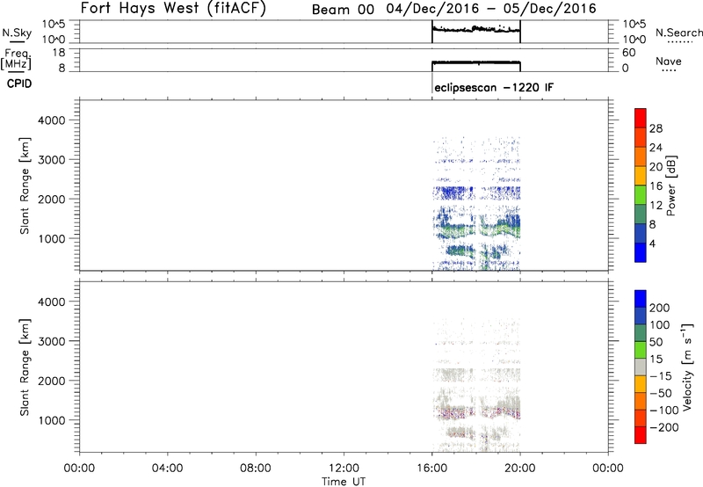
Task: Click the '20:00' time axis label
Action: coord(520,469)
